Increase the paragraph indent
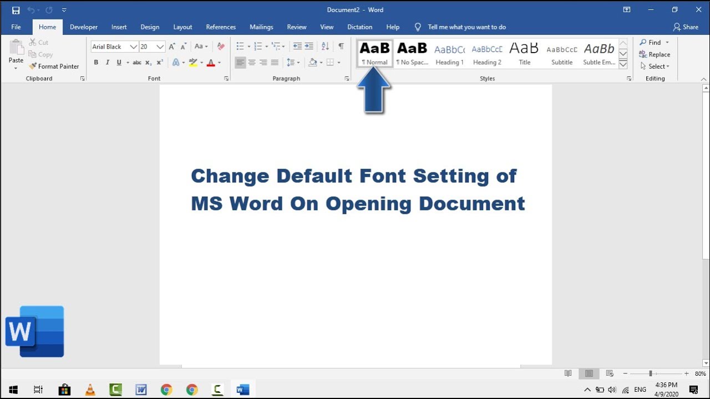 point(309,47)
